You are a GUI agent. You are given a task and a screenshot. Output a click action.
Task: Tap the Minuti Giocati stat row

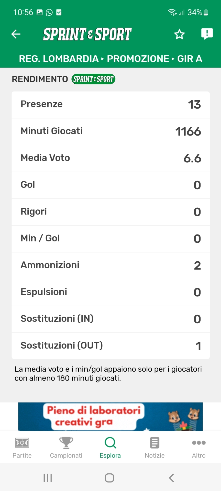point(110,131)
